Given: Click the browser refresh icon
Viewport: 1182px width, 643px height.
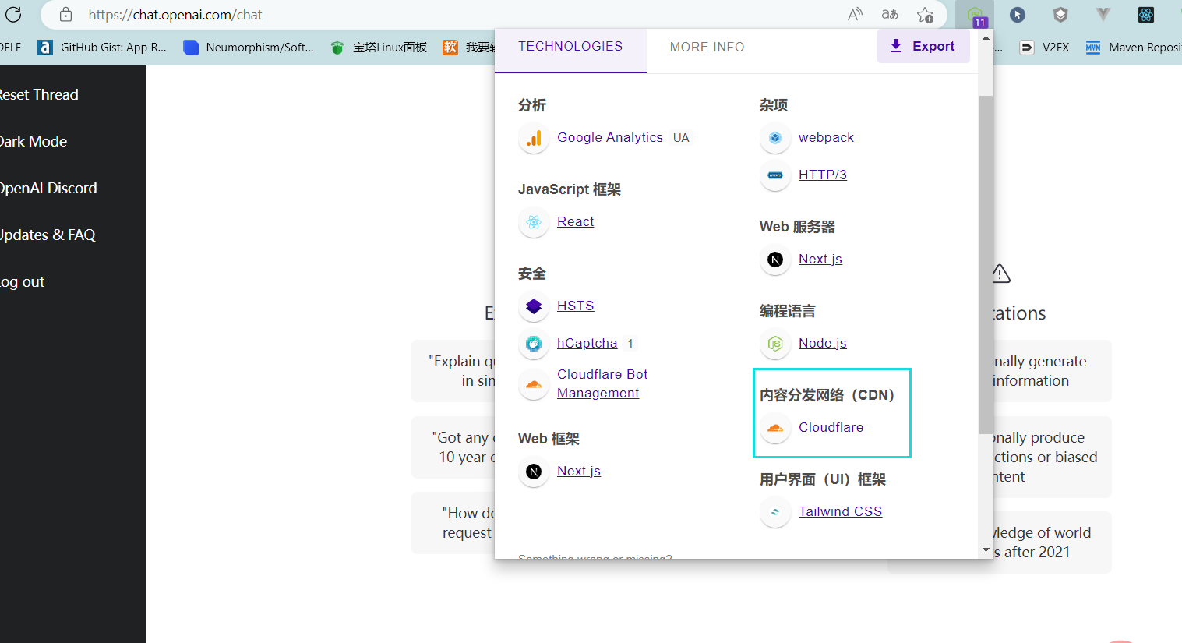Looking at the screenshot, I should tap(13, 14).
